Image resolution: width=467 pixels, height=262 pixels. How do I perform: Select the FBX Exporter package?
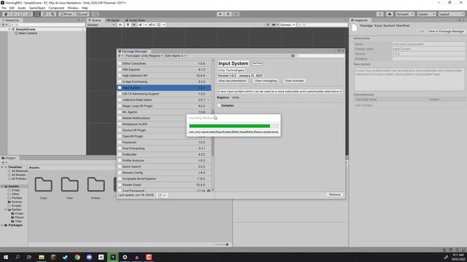164,70
